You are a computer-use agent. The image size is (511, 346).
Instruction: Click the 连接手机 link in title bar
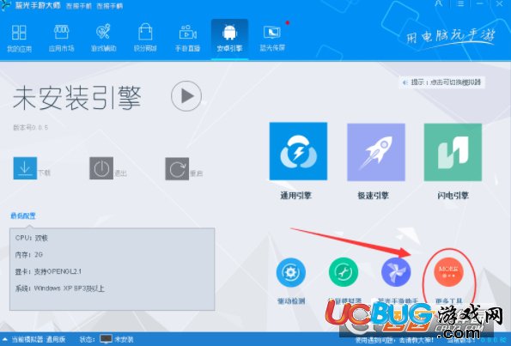click(x=79, y=6)
